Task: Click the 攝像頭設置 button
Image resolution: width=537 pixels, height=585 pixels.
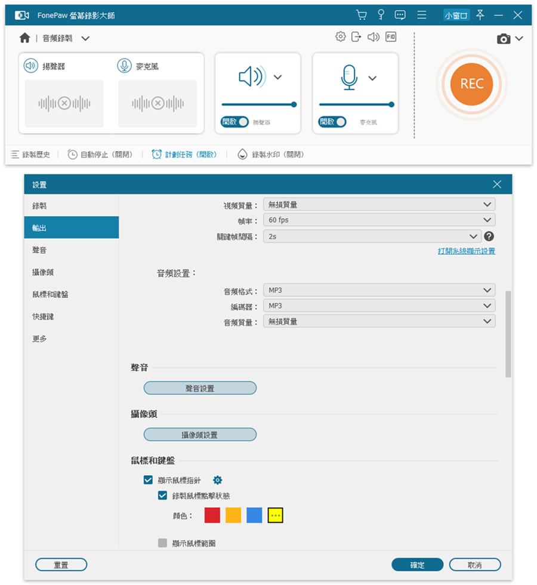Action: 200,435
